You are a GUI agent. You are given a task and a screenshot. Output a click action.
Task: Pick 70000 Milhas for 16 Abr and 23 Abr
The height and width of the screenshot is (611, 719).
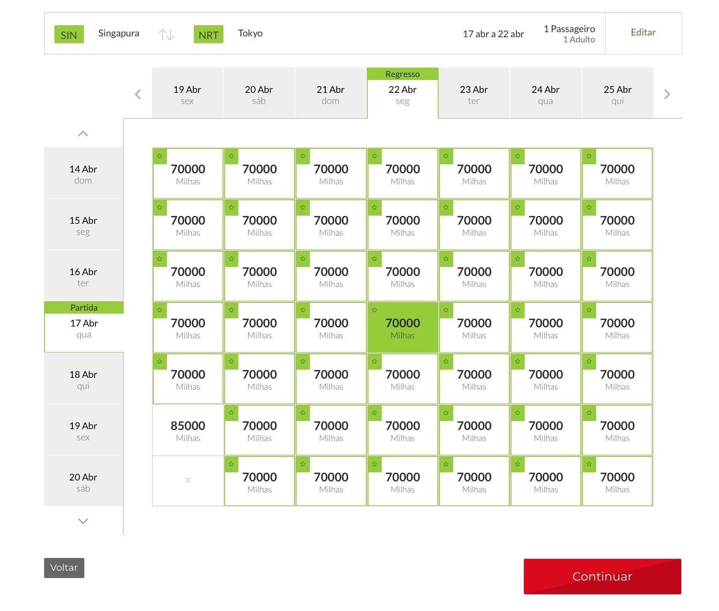474,276
